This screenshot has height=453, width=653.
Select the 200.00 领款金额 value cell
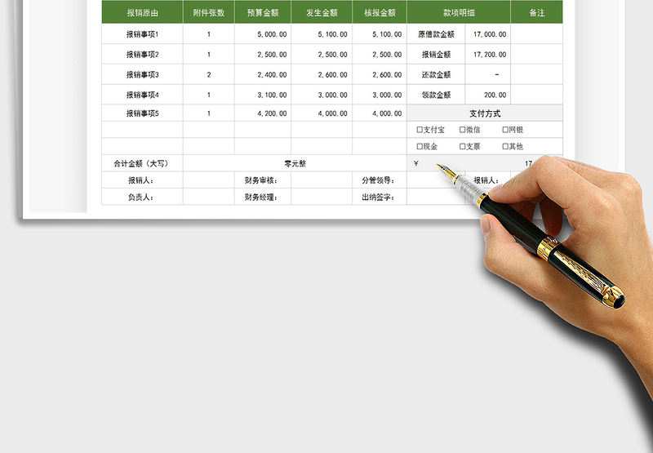point(488,95)
